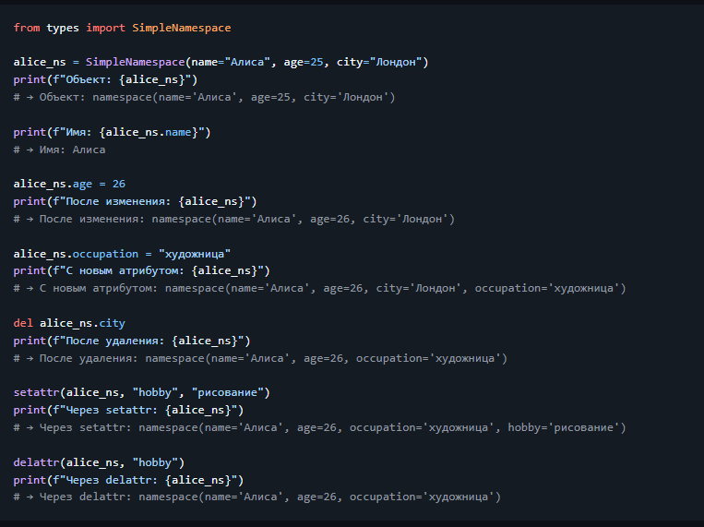
Task: Click the 'from' keyword on the import line
Action: click(x=27, y=28)
